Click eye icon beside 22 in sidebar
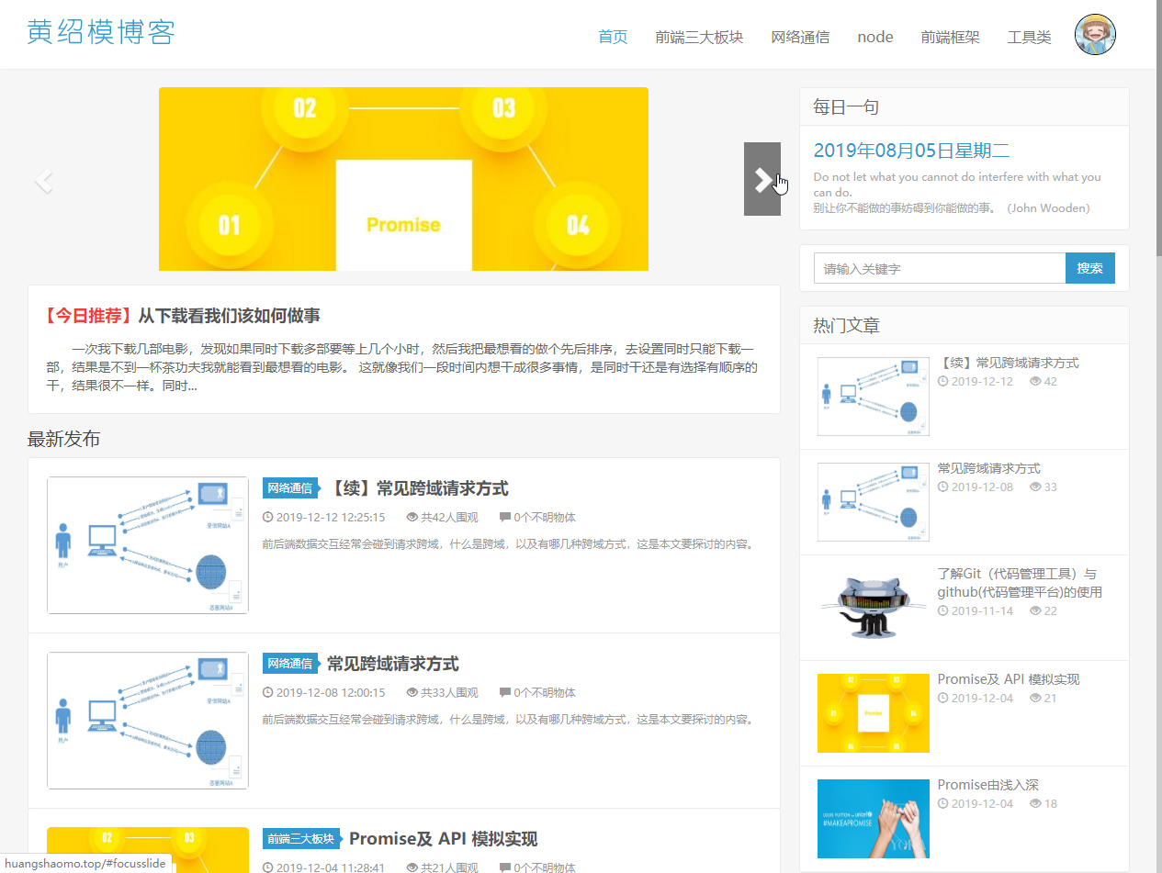 tap(1035, 611)
